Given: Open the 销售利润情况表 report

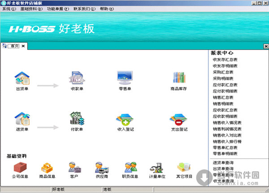Looking at the screenshot, I should (x=227, y=129).
